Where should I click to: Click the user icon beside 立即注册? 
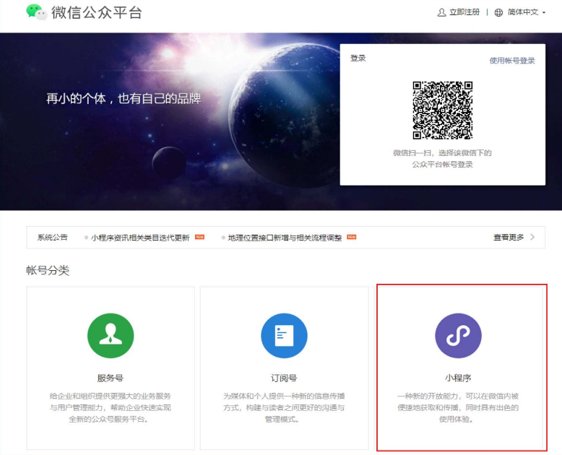441,12
